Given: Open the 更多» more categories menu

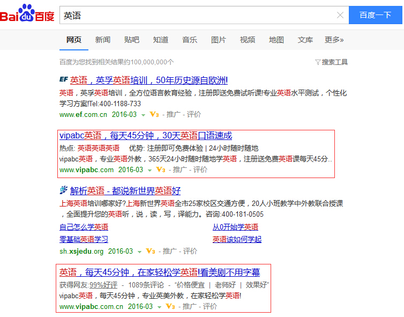Looking at the screenshot, I should [334, 40].
